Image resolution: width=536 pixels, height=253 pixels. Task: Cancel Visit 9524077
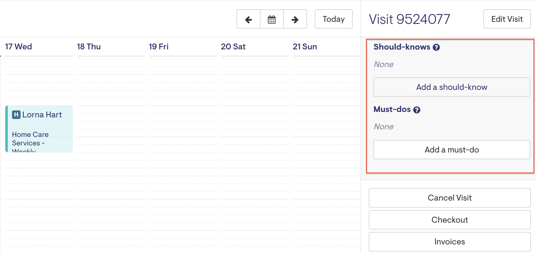coord(449,198)
